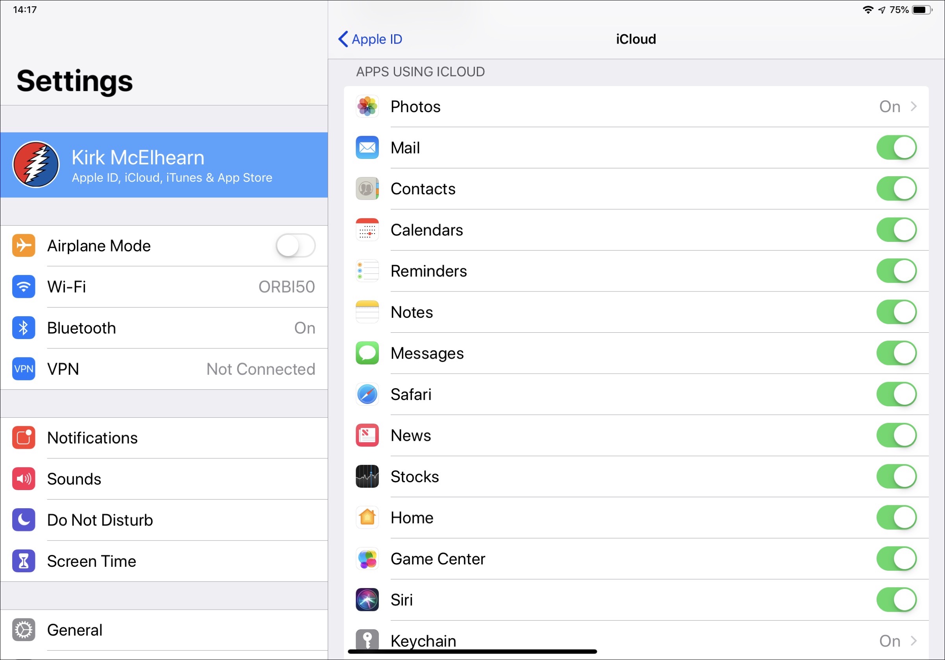
Task: Open Bluetooth settings row
Action: point(164,328)
